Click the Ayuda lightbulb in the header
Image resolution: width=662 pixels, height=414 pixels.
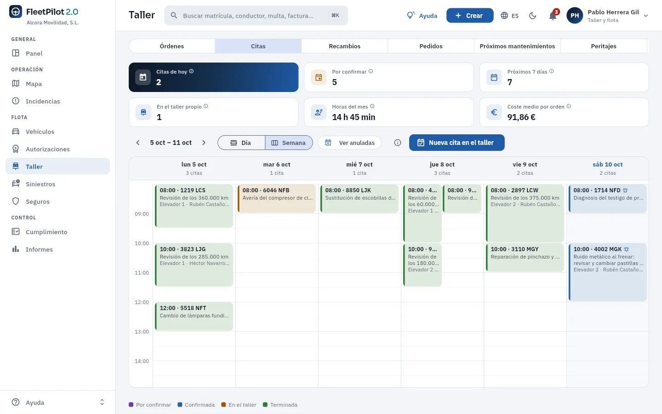(422, 16)
